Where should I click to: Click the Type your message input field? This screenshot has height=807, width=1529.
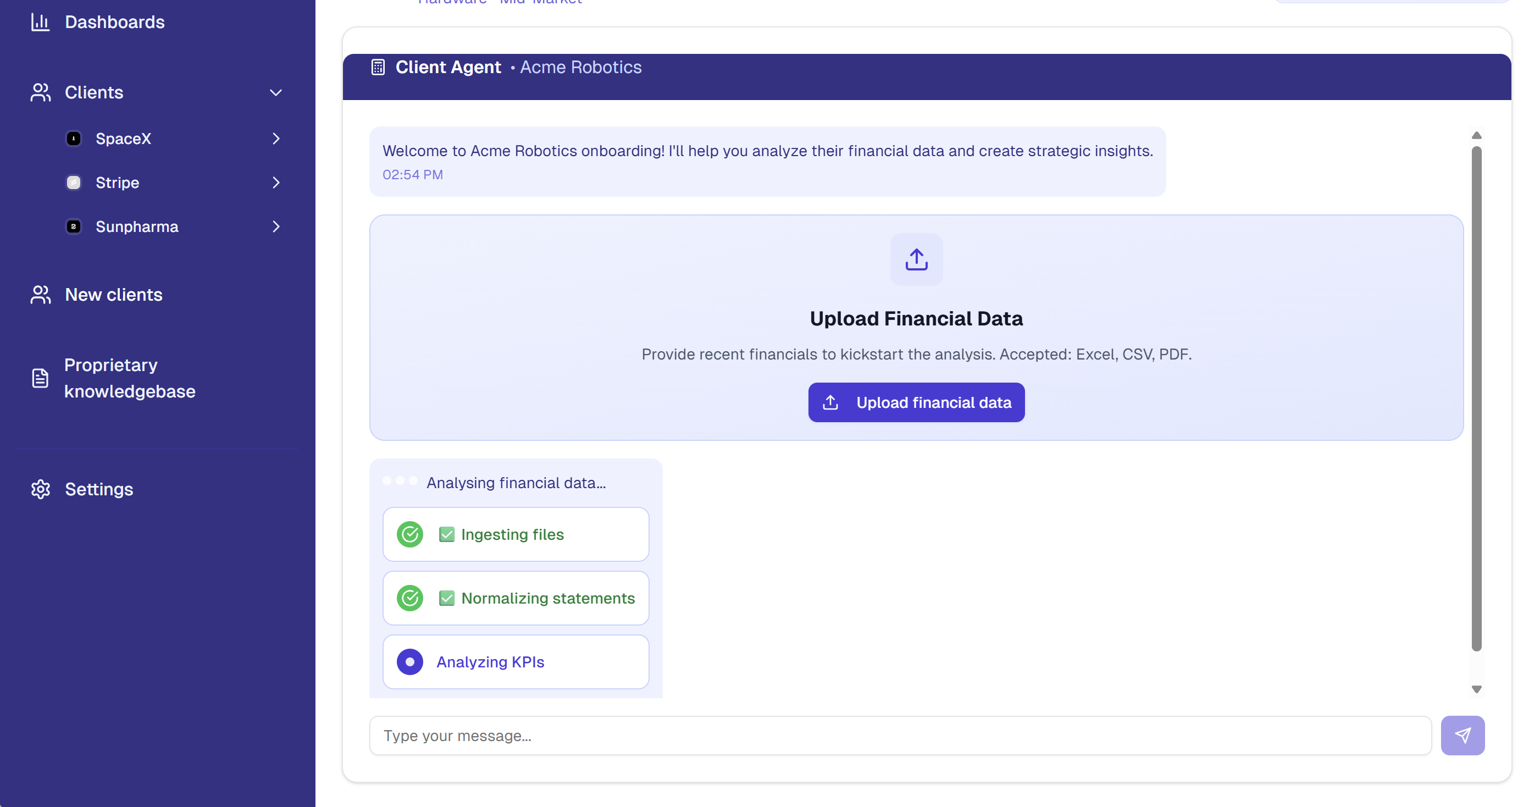(900, 736)
